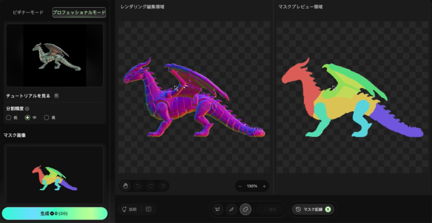Click the help icon beside 分割精度
Viewport: 432px width, 223px height.
coord(27,108)
